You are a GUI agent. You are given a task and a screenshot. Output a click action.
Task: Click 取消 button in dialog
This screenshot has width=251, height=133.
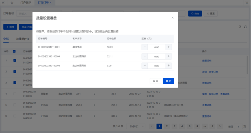pos(155,81)
